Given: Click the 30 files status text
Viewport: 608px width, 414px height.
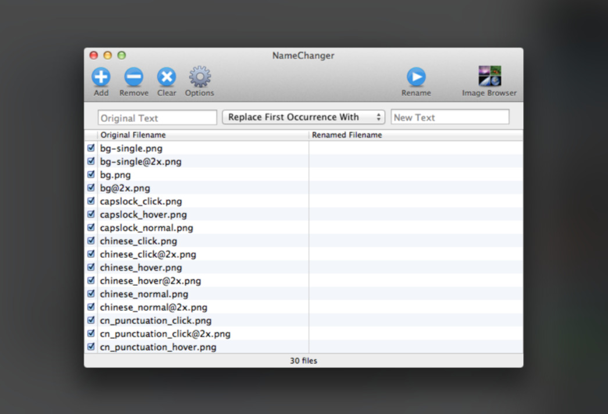Looking at the screenshot, I should [303, 361].
